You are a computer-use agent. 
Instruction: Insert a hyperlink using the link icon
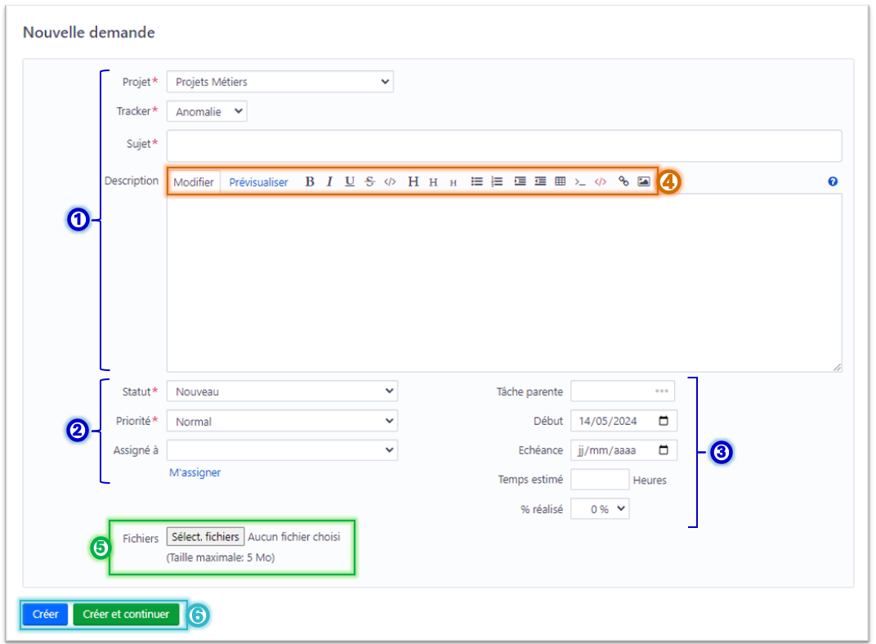click(x=623, y=181)
